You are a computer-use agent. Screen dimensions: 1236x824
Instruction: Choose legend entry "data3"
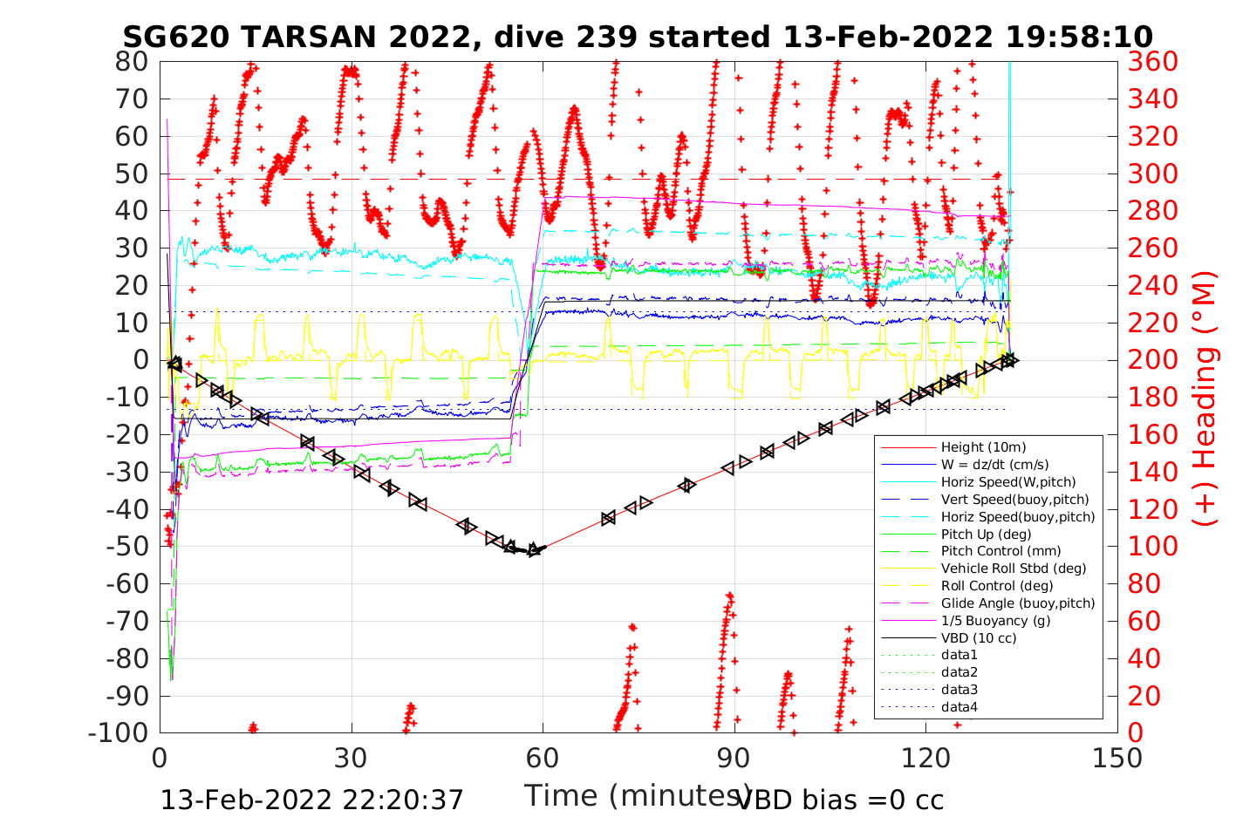pos(959,690)
